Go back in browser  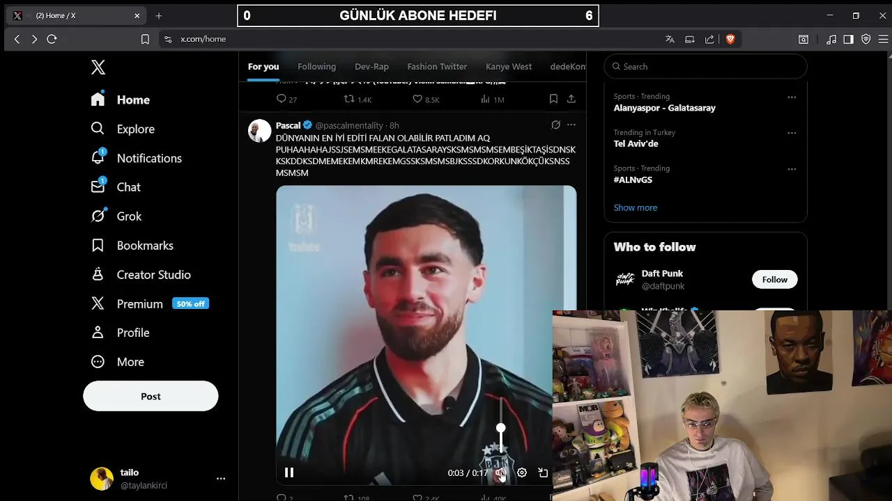pyautogui.click(x=17, y=39)
